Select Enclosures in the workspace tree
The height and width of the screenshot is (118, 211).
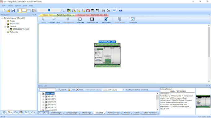click(x=14, y=24)
